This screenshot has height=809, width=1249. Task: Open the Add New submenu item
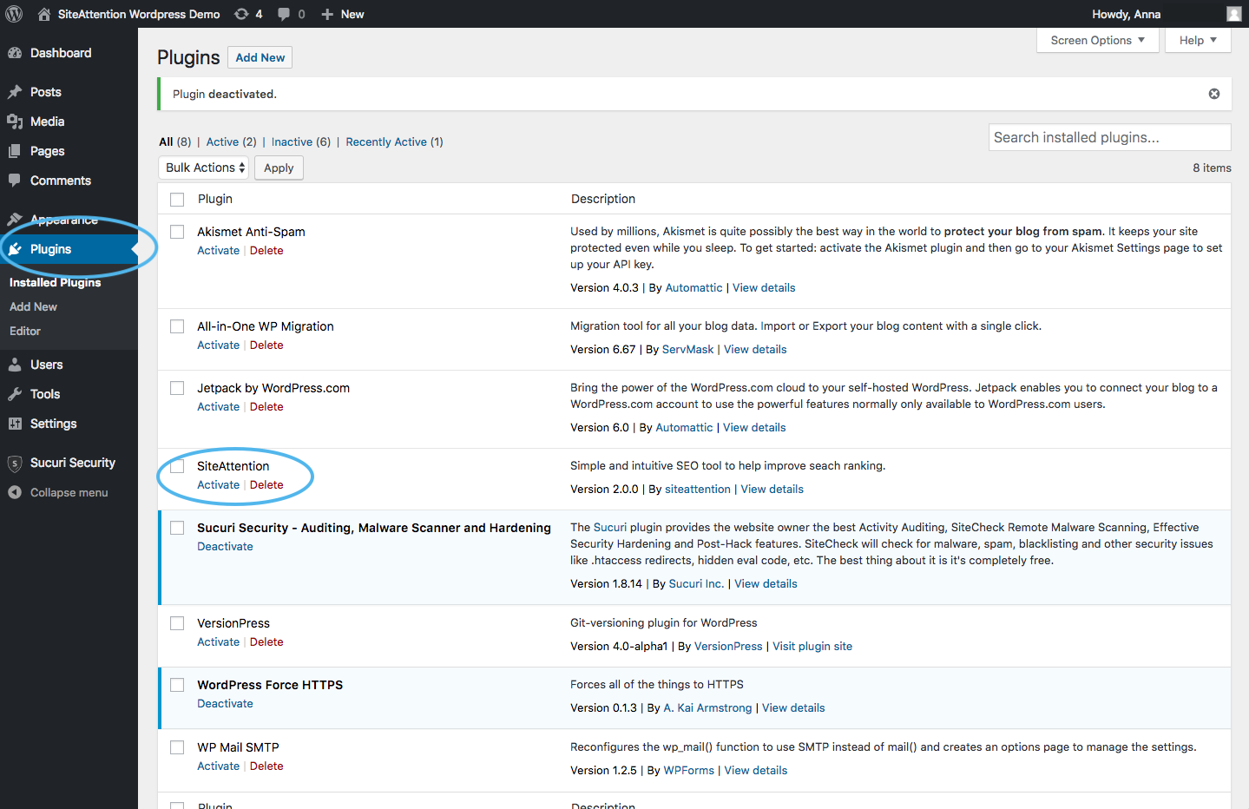click(x=33, y=306)
